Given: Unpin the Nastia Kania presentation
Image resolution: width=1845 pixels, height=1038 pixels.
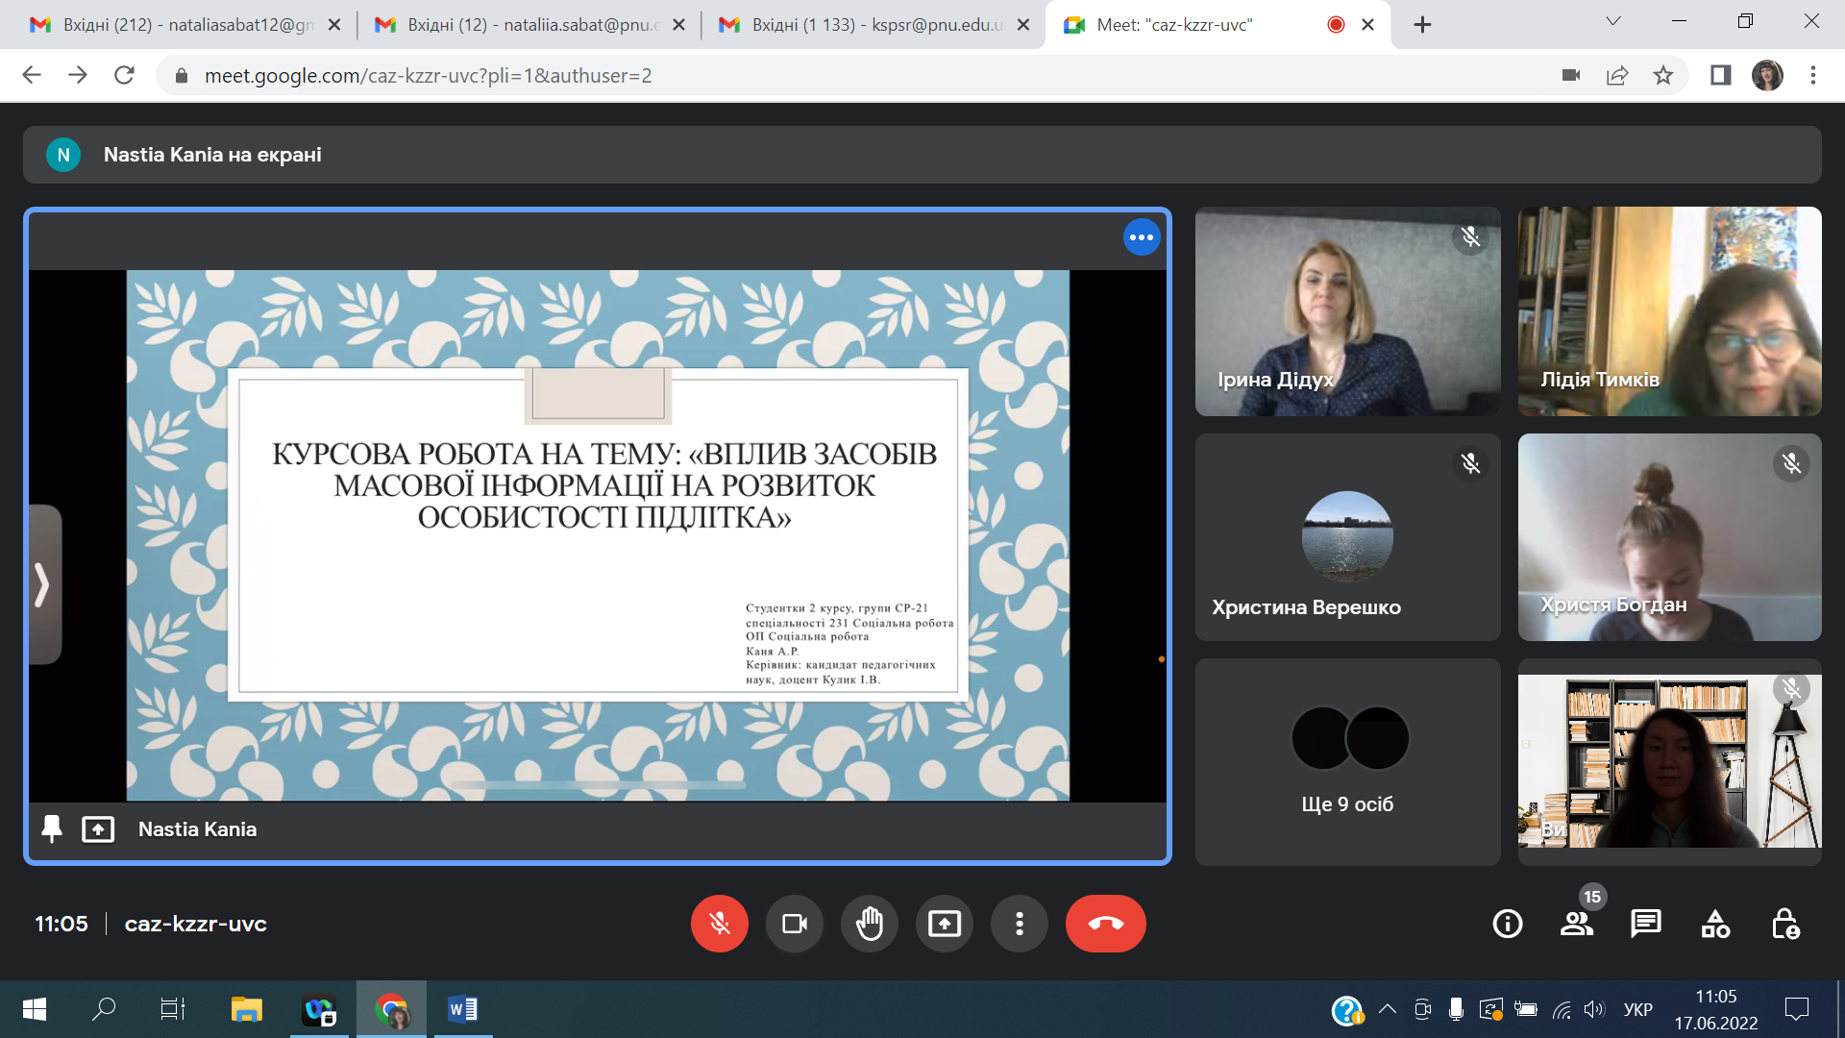Looking at the screenshot, I should pyautogui.click(x=52, y=828).
